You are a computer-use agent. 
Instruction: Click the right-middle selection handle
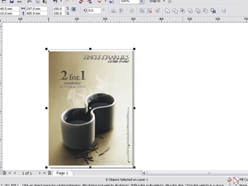coord(134,108)
